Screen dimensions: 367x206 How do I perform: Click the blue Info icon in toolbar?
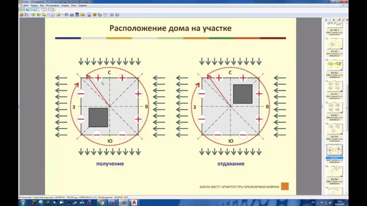(x=117, y=15)
